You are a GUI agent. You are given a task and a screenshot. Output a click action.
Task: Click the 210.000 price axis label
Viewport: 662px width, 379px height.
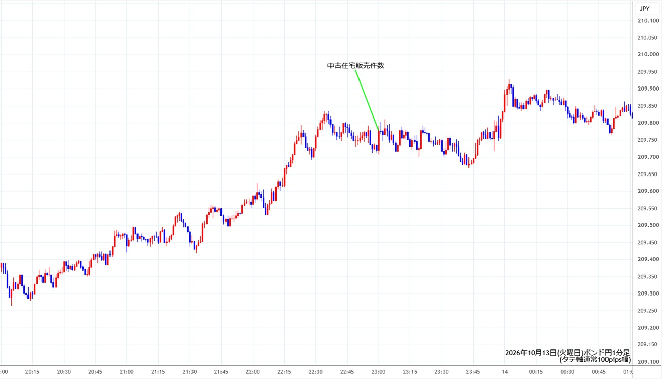click(x=648, y=55)
